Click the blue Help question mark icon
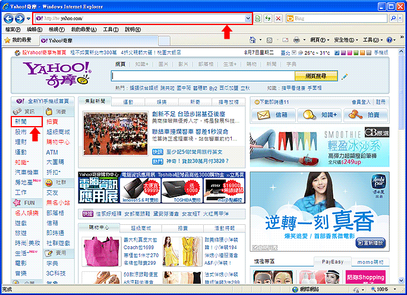Screen dimensions: 407x295 pos(389,40)
